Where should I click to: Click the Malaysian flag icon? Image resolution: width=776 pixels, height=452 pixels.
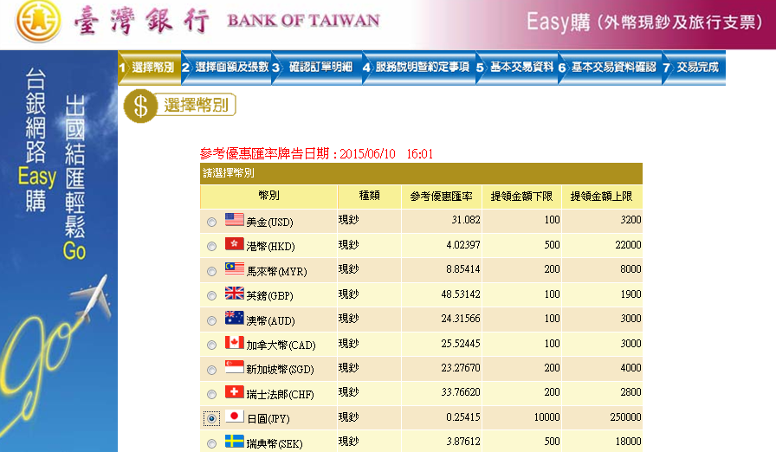234,268
